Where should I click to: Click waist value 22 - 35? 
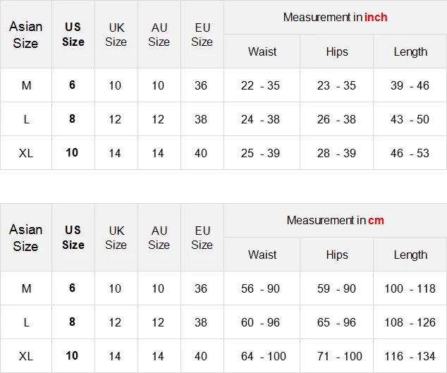pos(260,85)
